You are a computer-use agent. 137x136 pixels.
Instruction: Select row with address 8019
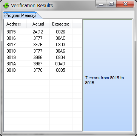click(43, 57)
